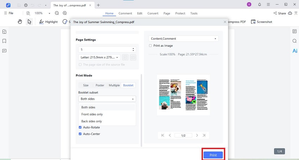The image size is (299, 160).
Task: Enable Print as Image checkbox
Action: point(151,46)
